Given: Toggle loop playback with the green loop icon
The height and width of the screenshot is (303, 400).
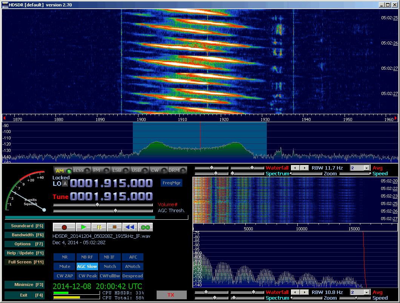Looking at the screenshot, I should pyautogui.click(x=145, y=227).
